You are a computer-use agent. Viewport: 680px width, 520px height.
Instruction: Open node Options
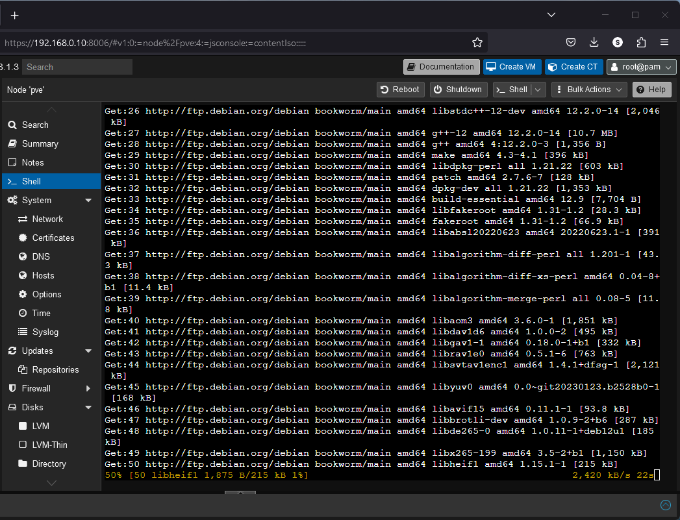[x=51, y=294]
